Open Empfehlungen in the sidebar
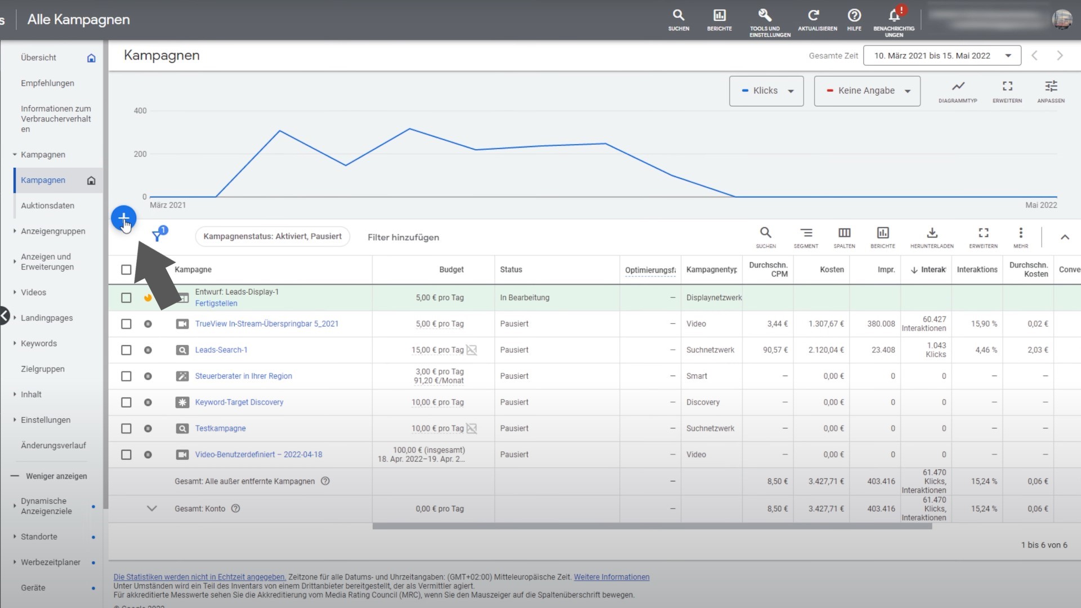Viewport: 1081px width, 608px height. click(47, 83)
